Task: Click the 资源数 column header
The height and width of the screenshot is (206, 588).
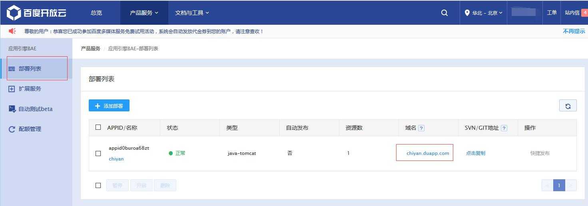Action: coord(354,128)
